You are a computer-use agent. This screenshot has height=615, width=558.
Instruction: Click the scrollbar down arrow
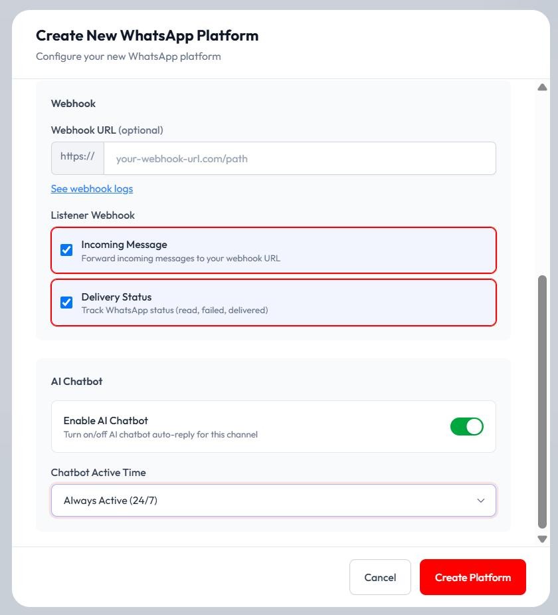542,539
